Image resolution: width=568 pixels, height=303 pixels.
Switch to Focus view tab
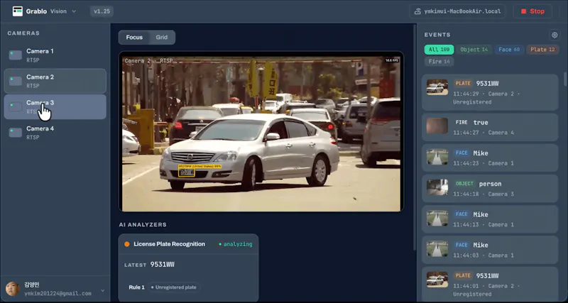134,38
